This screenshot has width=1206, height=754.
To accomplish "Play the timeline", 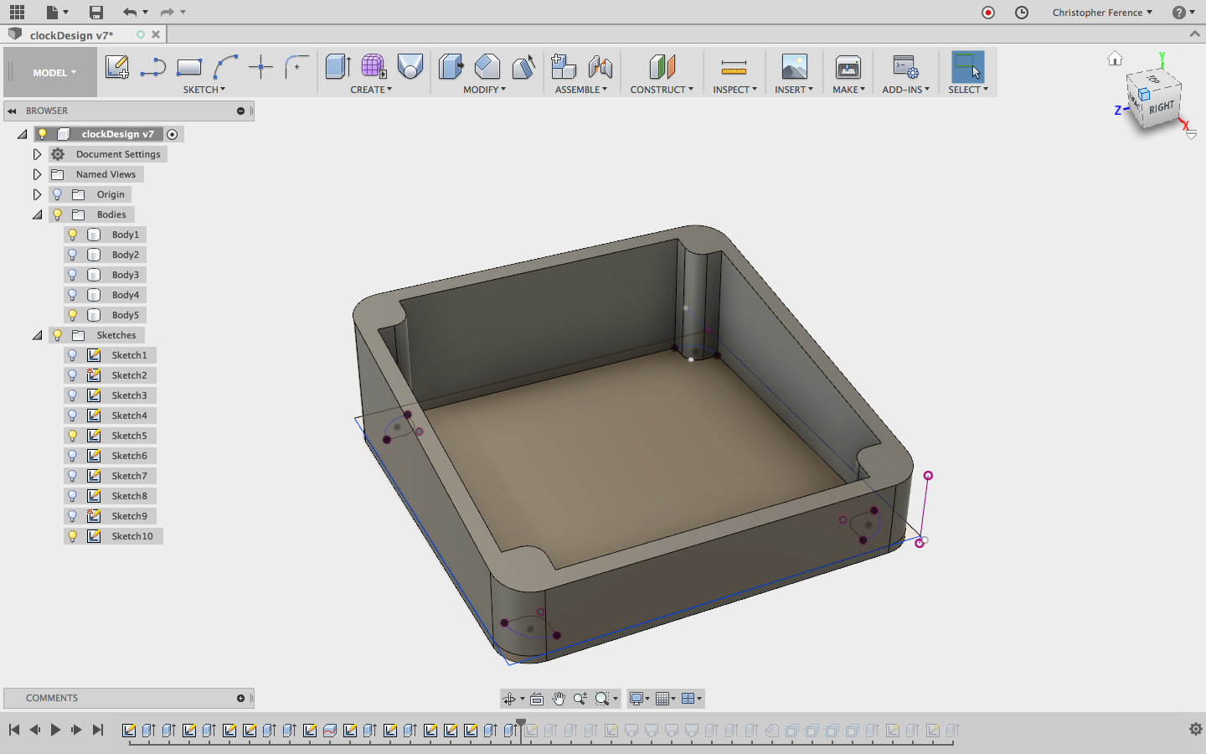I will (55, 730).
